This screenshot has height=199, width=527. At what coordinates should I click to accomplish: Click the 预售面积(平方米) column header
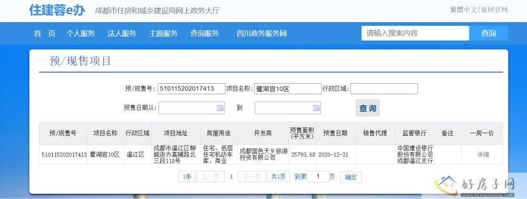click(302, 133)
